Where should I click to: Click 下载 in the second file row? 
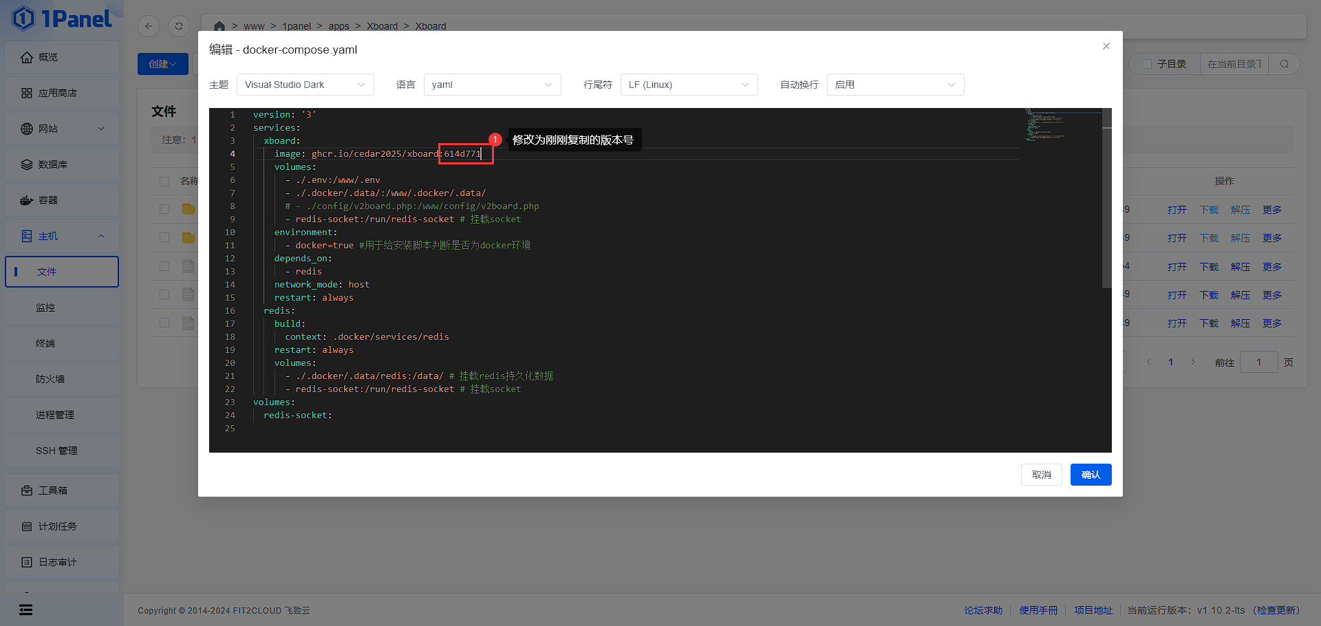click(x=1209, y=238)
